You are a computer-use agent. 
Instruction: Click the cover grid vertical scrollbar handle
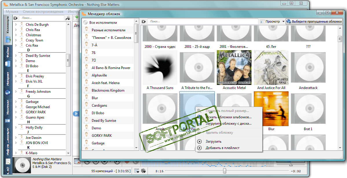(x=340, y=39)
